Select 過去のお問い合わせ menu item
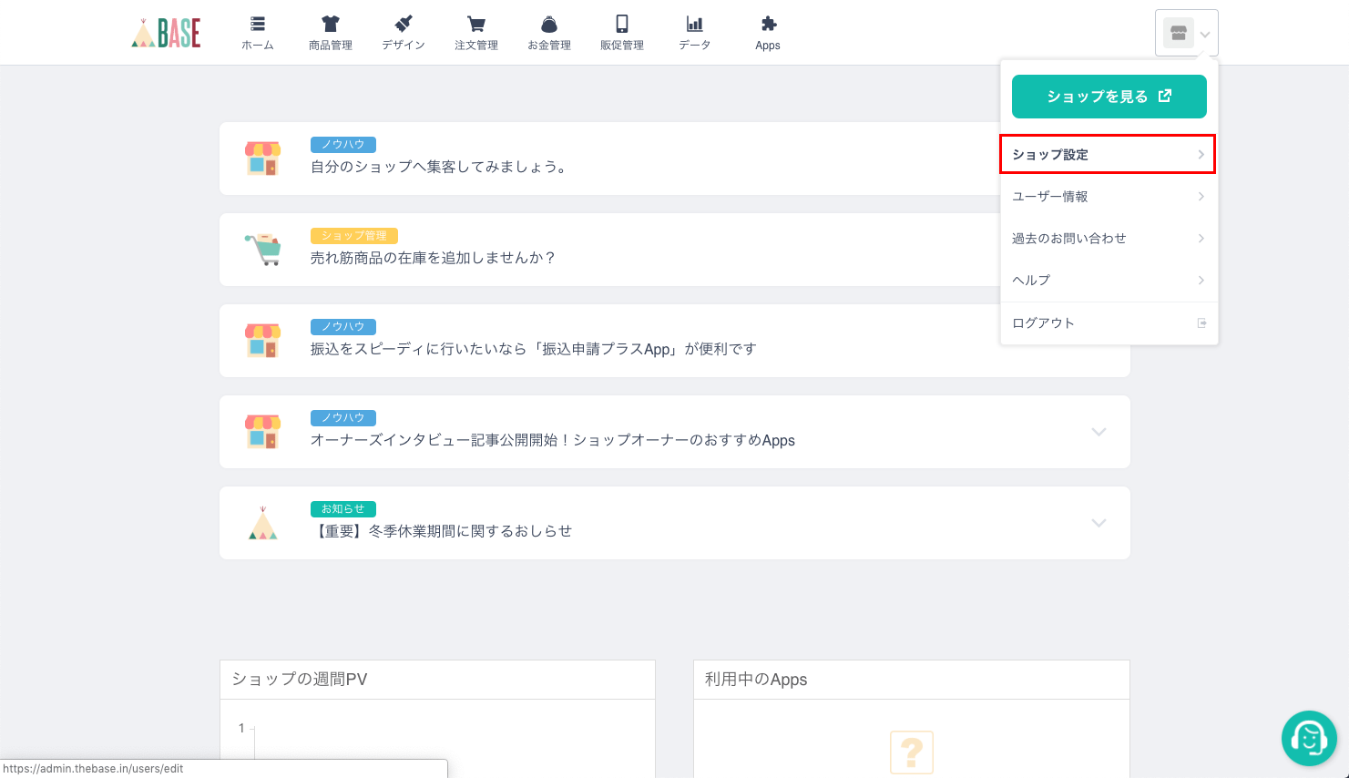The height and width of the screenshot is (778, 1349). coord(1109,239)
